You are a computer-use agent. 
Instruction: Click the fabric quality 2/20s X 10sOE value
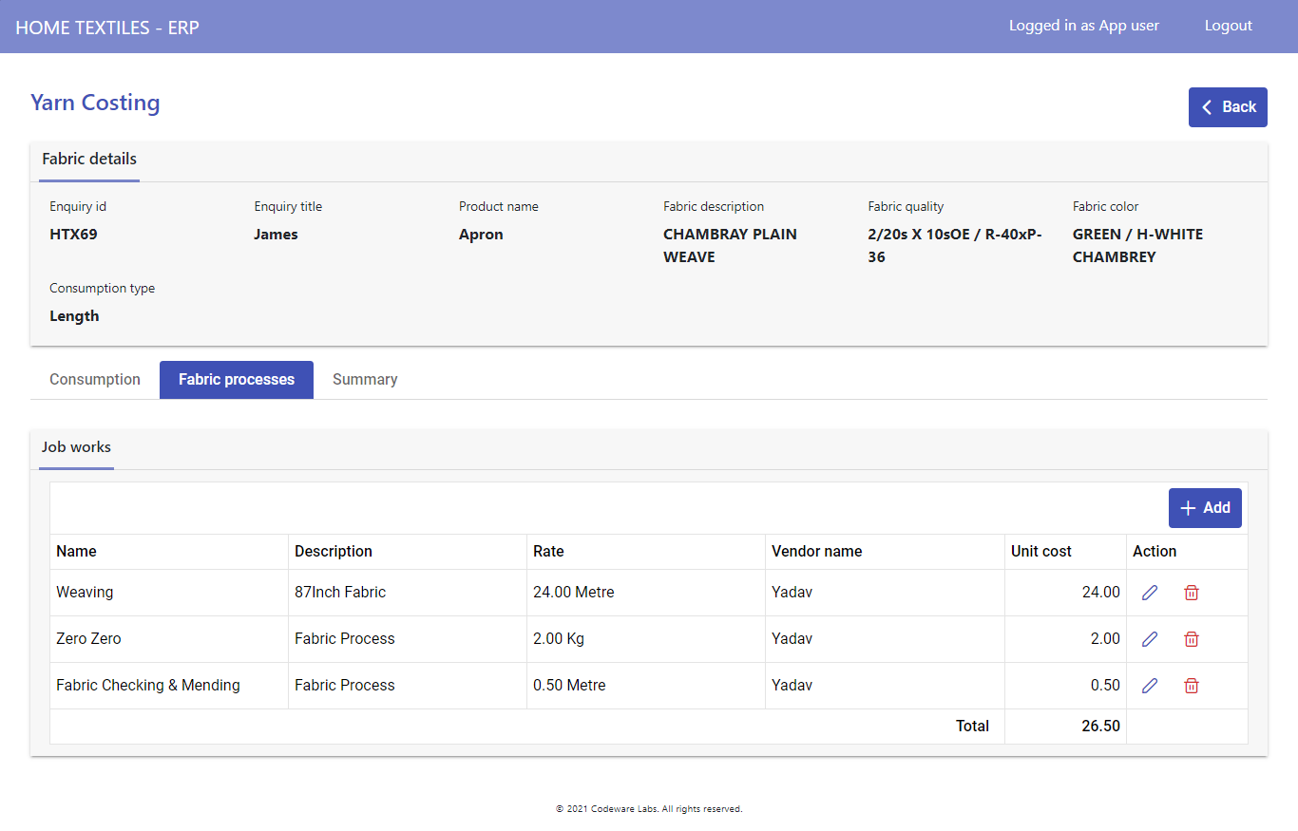(x=955, y=246)
